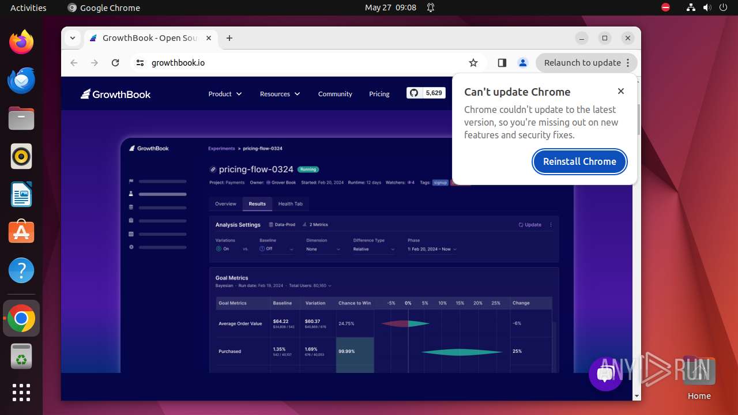Launch Thunderbird mail from the dock
The width and height of the screenshot is (738, 415).
(x=21, y=80)
